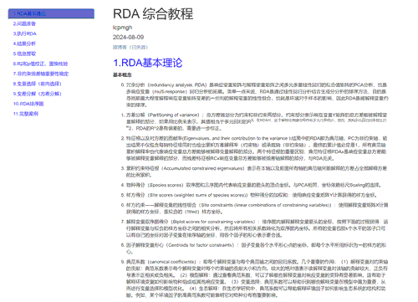Click list item 6 "Site constraints (linear combinations...)"

click(x=257, y=208)
